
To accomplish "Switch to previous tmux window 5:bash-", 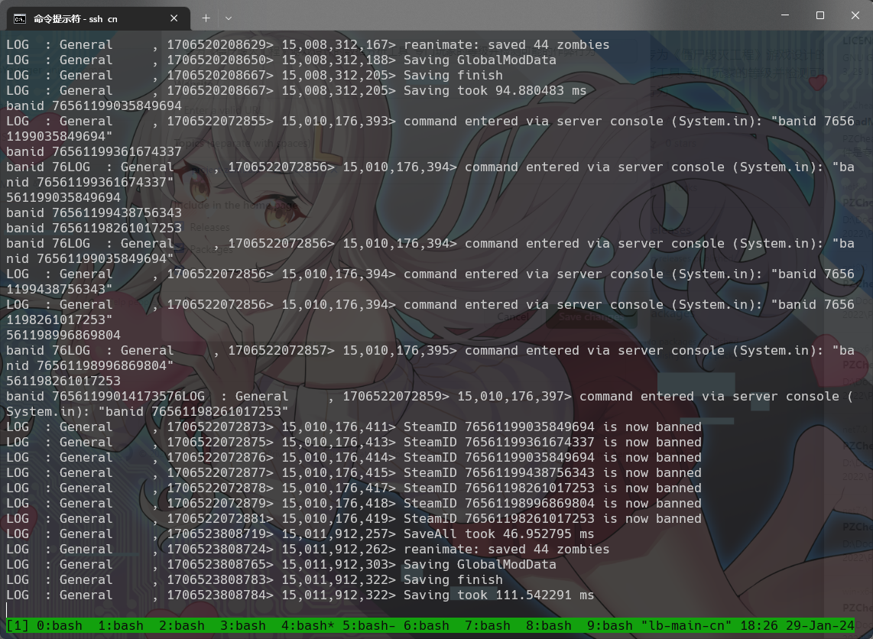I will click(x=369, y=626).
